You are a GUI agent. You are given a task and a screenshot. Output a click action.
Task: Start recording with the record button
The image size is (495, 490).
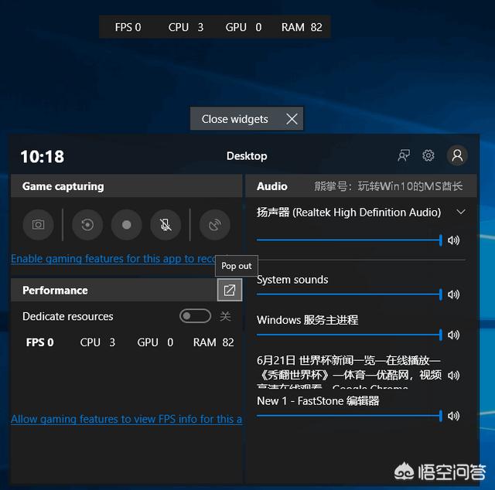coord(127,225)
